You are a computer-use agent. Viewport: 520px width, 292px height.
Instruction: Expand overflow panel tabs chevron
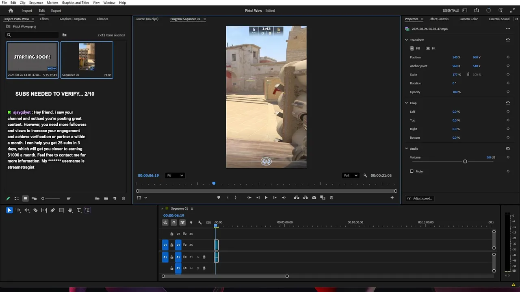517,19
